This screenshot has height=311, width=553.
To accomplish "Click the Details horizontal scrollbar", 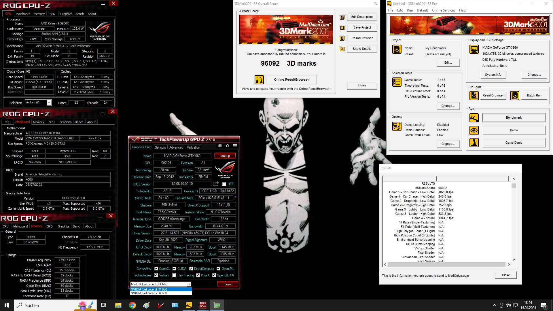I will pyautogui.click(x=447, y=264).
